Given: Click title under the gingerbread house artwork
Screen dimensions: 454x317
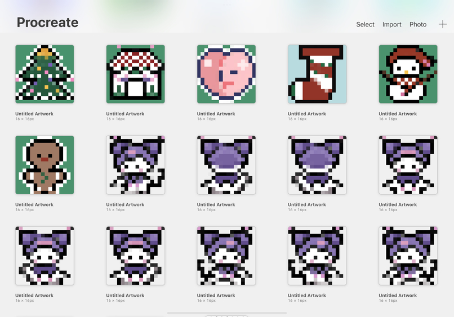Looking at the screenshot, I should pos(125,114).
